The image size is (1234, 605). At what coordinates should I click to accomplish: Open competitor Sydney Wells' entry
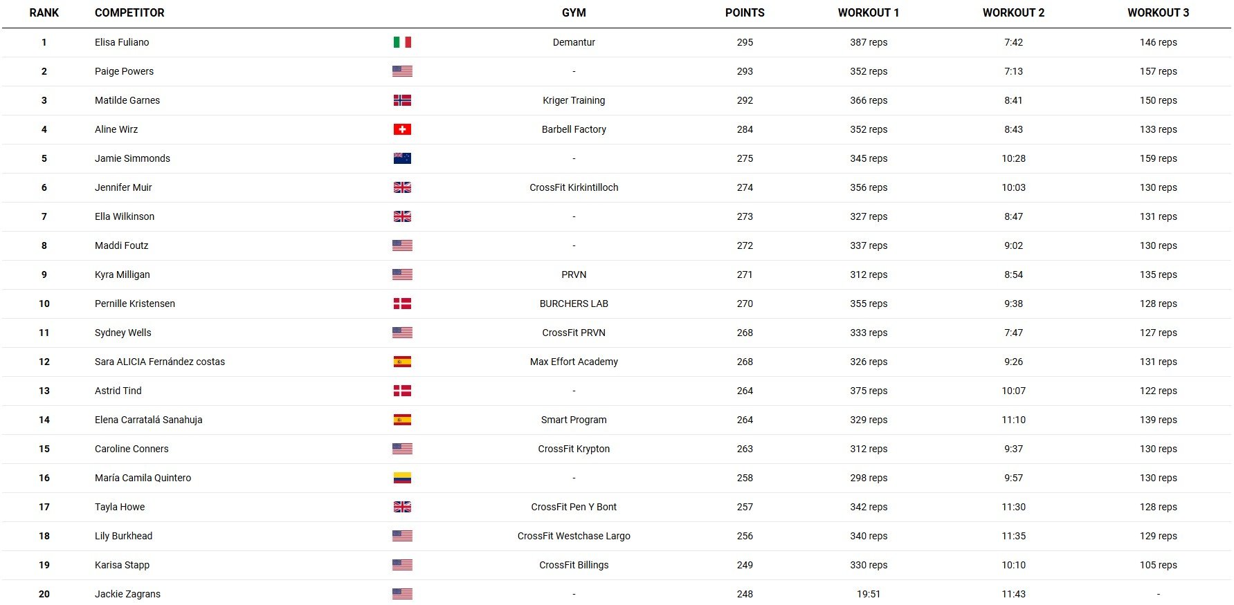[123, 333]
